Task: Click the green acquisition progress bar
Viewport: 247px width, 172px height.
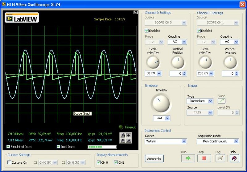Action: [x=102, y=147]
